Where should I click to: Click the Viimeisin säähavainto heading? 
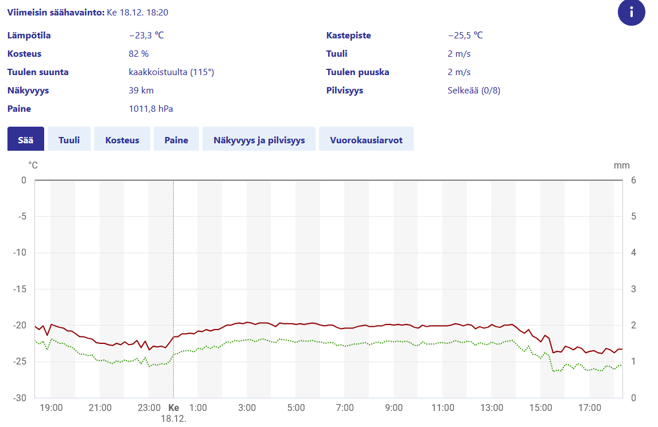coord(56,12)
